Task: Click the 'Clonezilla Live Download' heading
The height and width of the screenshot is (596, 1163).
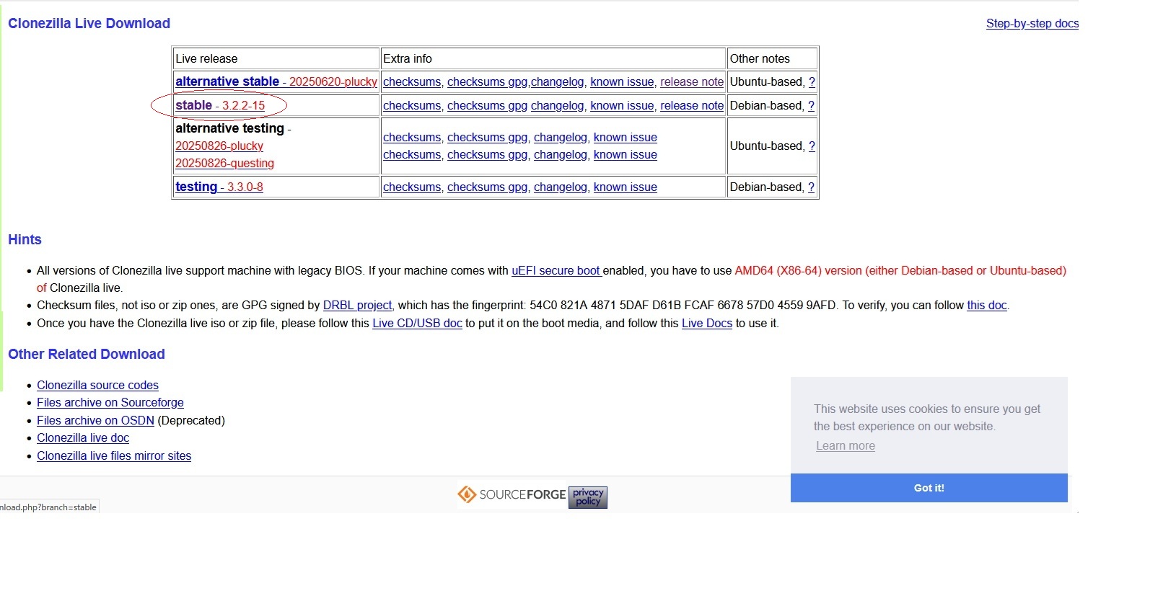Action: point(89,23)
